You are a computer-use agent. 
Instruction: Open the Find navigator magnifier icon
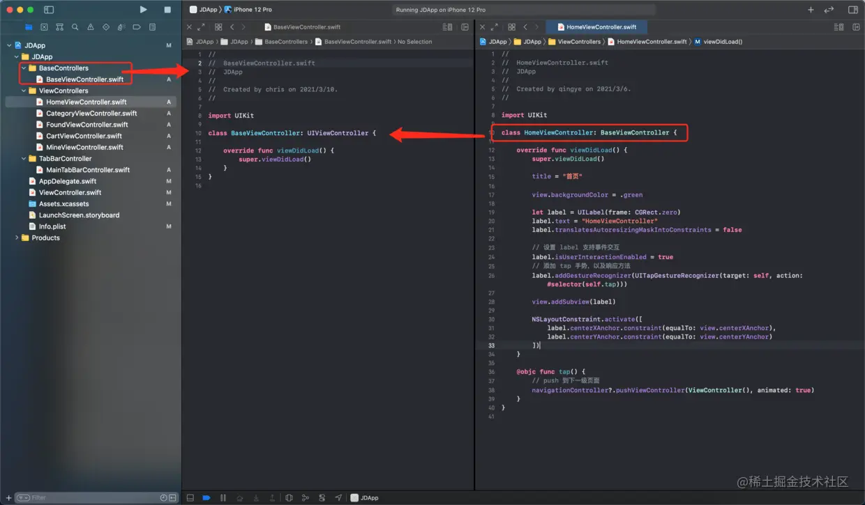click(75, 27)
